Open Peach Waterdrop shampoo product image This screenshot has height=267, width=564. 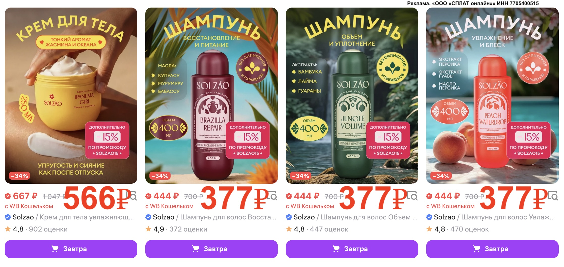[492, 96]
